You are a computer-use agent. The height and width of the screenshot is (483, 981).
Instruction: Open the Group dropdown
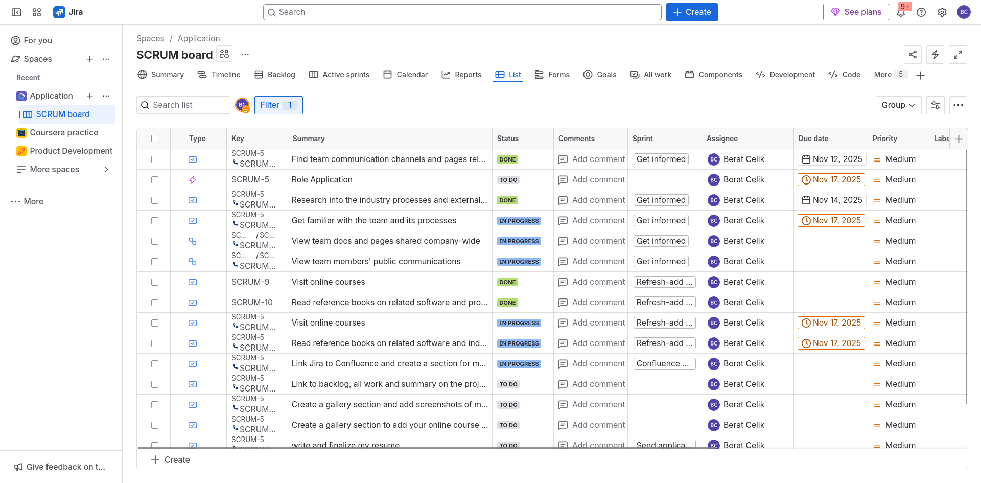click(x=898, y=105)
